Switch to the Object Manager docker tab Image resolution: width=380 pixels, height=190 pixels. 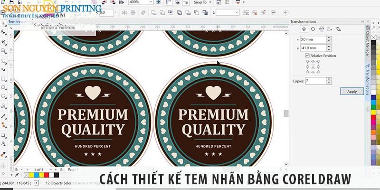point(367,41)
